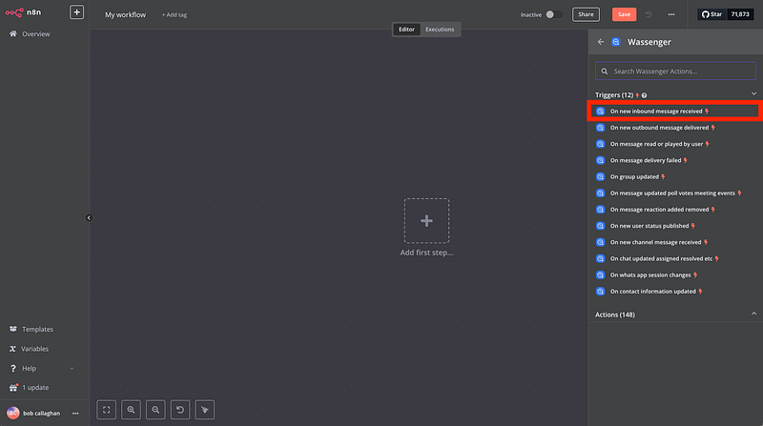Click the Share button
Viewport: 763px width, 426px height.
pyautogui.click(x=586, y=14)
